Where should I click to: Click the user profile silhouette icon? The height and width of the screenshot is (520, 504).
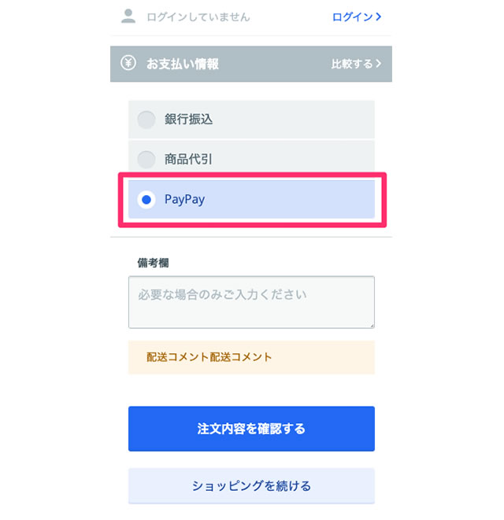[x=128, y=17]
